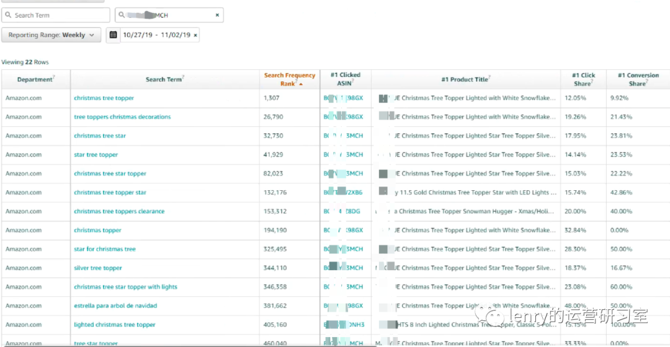Image resolution: width=670 pixels, height=347 pixels.
Task: Click the Search Term magnifier icon
Action: click(x=8, y=15)
